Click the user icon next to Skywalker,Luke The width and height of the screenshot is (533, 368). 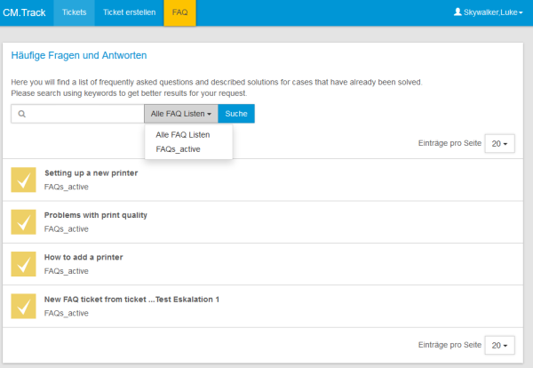point(457,12)
